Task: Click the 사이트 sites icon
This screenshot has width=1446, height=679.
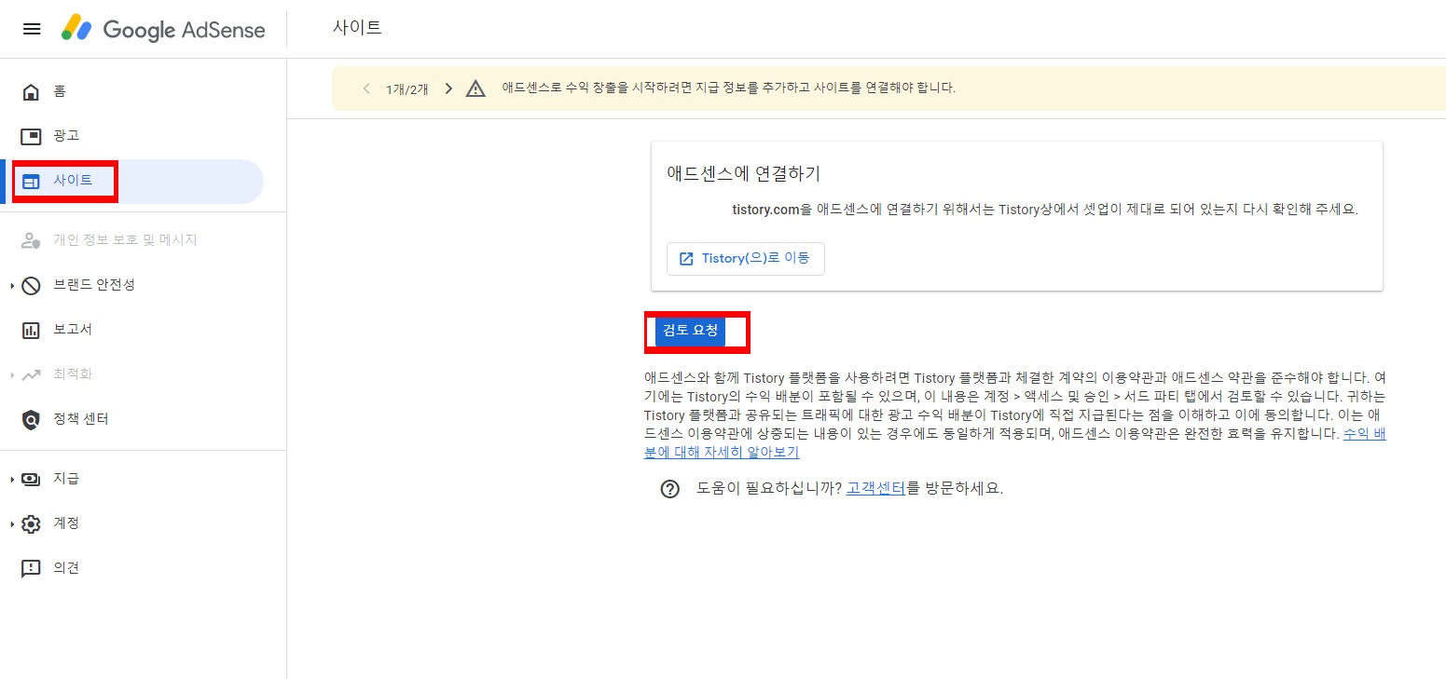Action: coord(31,181)
